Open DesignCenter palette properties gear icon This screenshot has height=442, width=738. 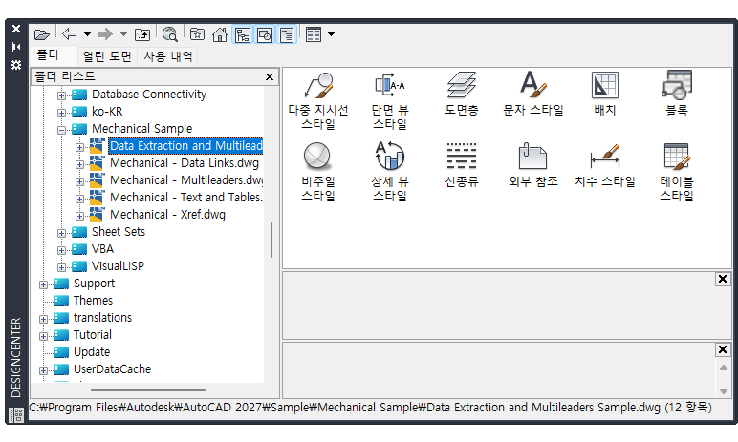click(16, 65)
